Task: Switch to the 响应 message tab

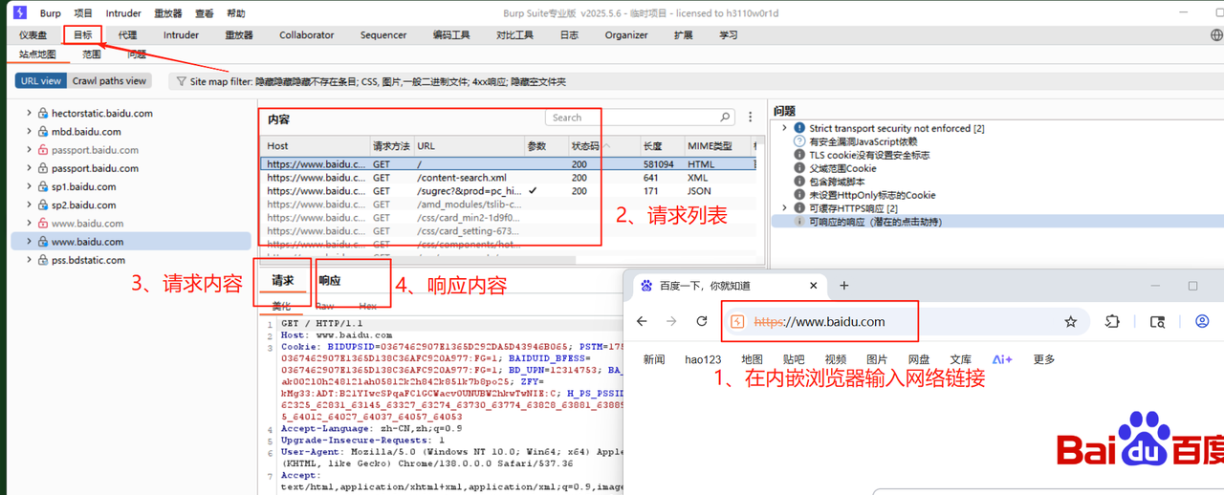Action: (330, 281)
